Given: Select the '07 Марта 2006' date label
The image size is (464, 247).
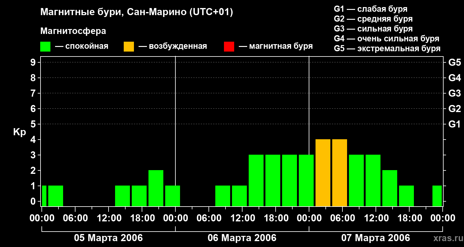Looking at the screenshot, I should [x=376, y=238].
